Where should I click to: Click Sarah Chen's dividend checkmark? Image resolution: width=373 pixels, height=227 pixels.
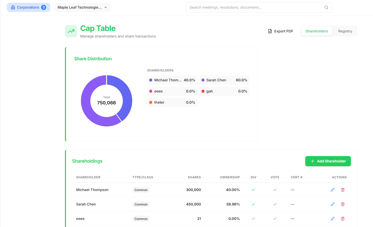click(x=253, y=204)
